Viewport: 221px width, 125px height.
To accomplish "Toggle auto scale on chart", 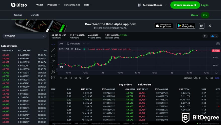I will (x=217, y=78).
